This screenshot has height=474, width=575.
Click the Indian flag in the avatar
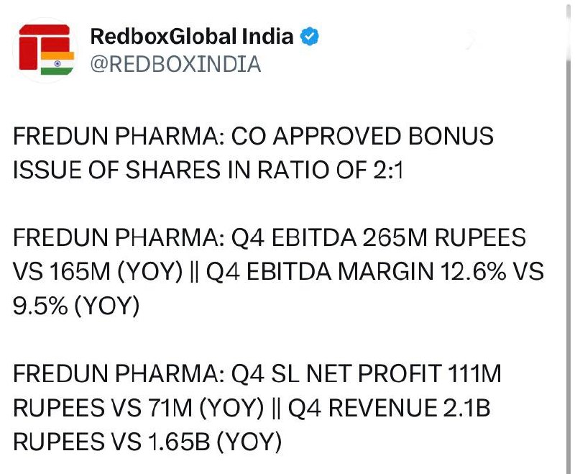tap(57, 63)
